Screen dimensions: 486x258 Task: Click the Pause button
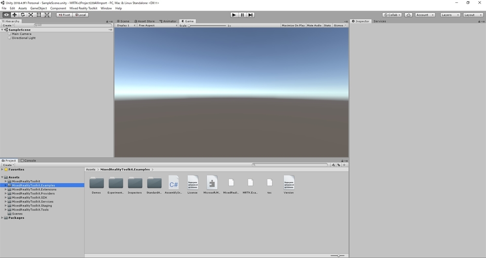tap(242, 15)
